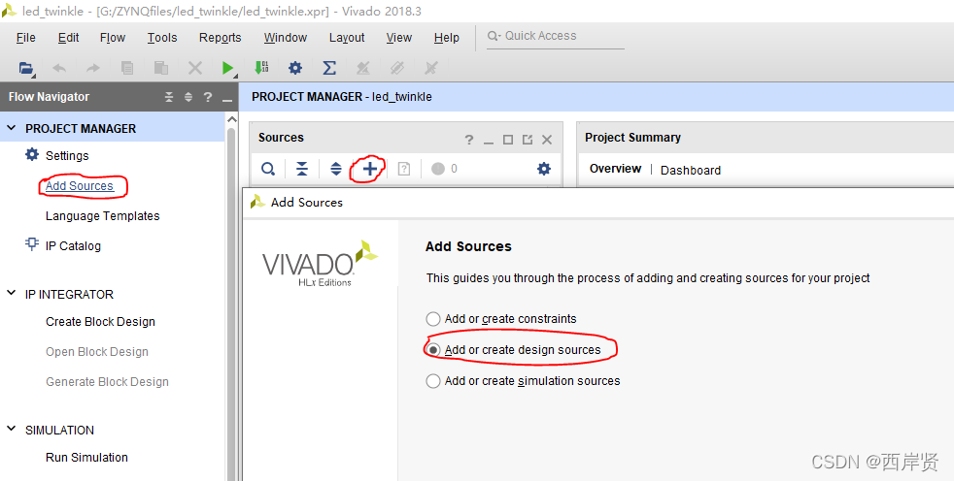This screenshot has height=481, width=954.
Task: Switch to Overview tab in Project Summary
Action: [x=615, y=169]
